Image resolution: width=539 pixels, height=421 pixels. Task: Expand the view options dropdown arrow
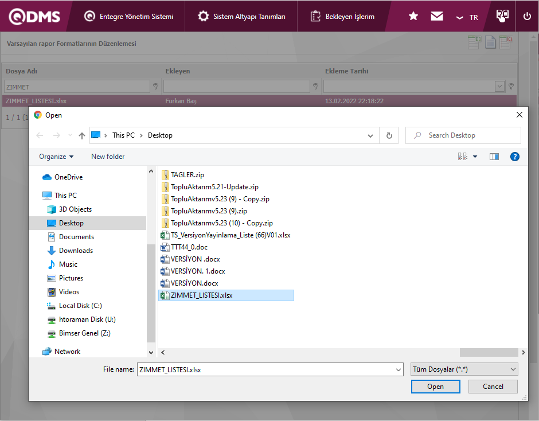[x=475, y=157]
